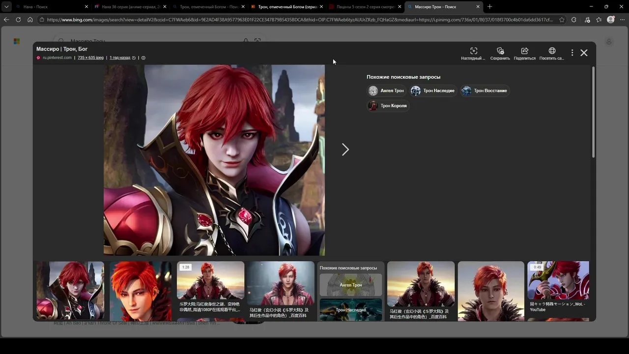Click the info icon after the date
Screen dimensions: 629x354
click(143, 58)
